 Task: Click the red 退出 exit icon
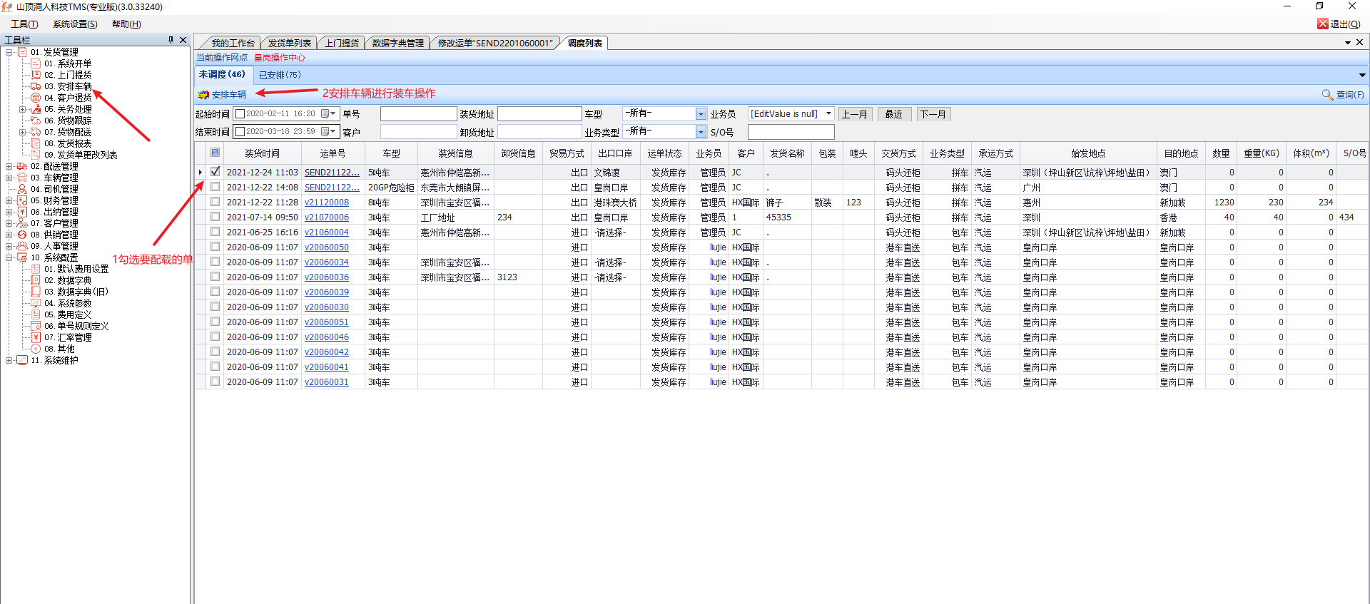click(1322, 24)
